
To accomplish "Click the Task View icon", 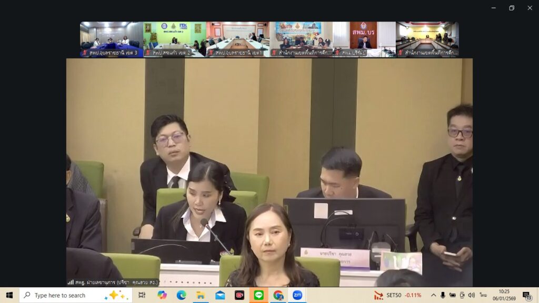I will [142, 295].
